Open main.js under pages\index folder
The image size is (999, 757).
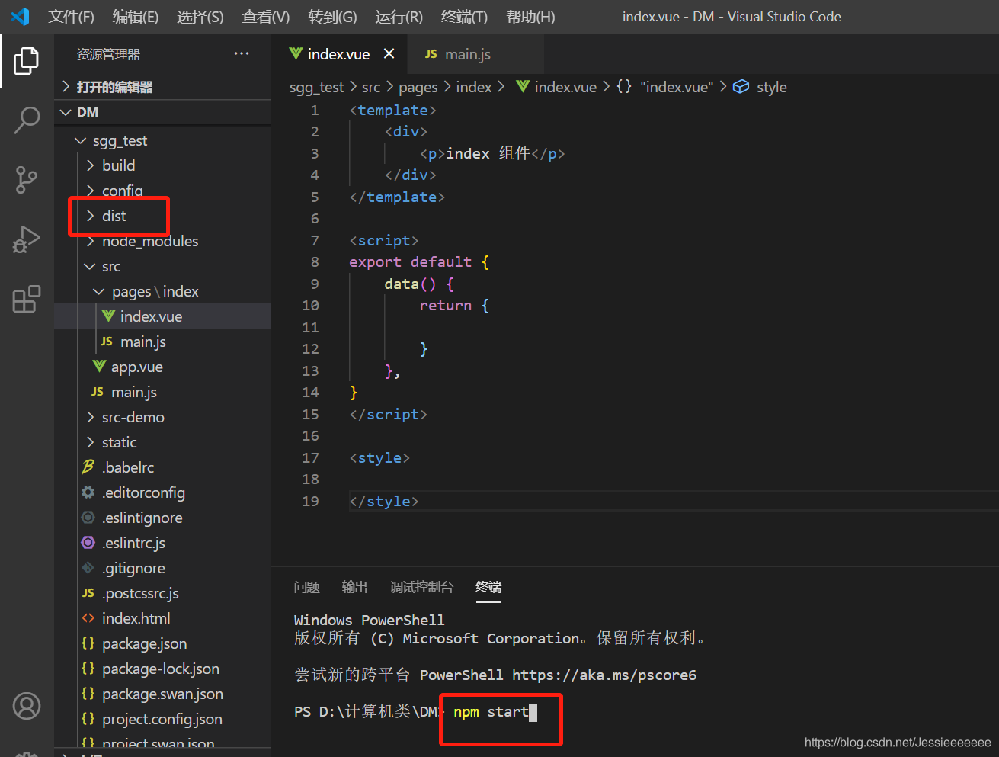tap(142, 342)
